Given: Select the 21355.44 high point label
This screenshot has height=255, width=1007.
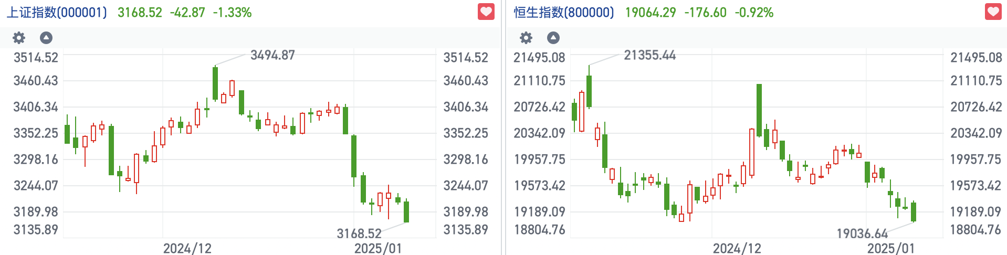Looking at the screenshot, I should (649, 55).
